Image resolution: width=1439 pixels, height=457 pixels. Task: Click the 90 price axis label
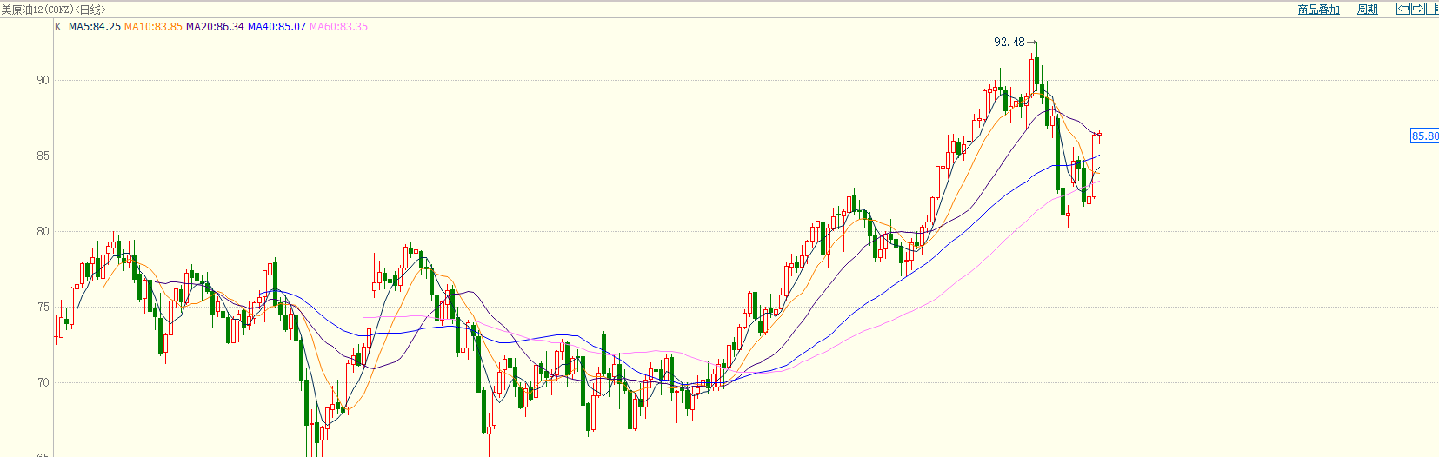[x=43, y=80]
